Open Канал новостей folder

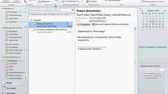(x=15, y=50)
